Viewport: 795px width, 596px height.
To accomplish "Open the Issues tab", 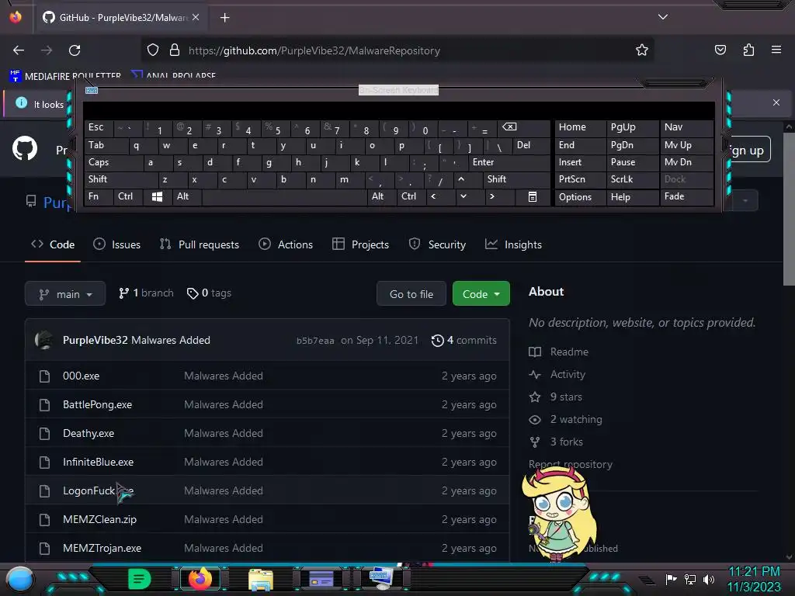I will (x=117, y=244).
